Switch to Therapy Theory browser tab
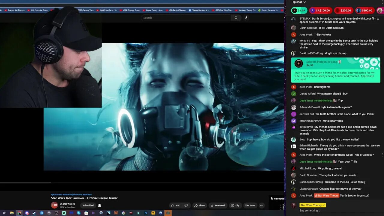Image resolution: width=384 pixels, height=216 pixels. (x=130, y=10)
